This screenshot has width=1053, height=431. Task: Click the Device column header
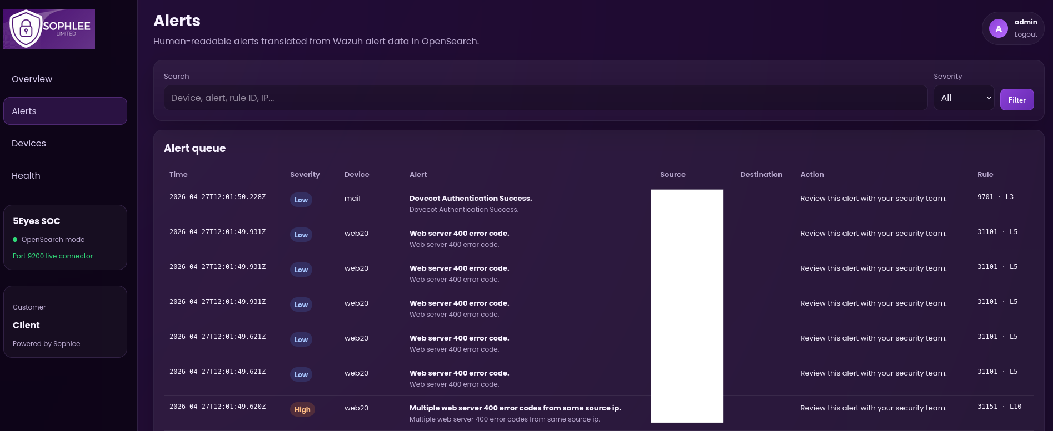pos(357,174)
